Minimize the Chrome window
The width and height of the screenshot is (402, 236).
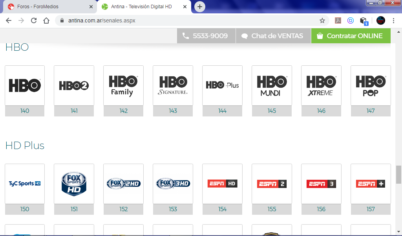[x=371, y=3]
